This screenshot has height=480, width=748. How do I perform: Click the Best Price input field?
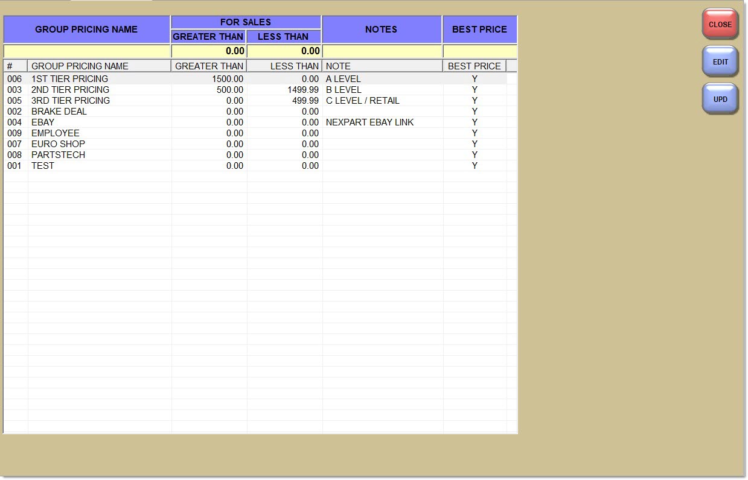[x=479, y=51]
